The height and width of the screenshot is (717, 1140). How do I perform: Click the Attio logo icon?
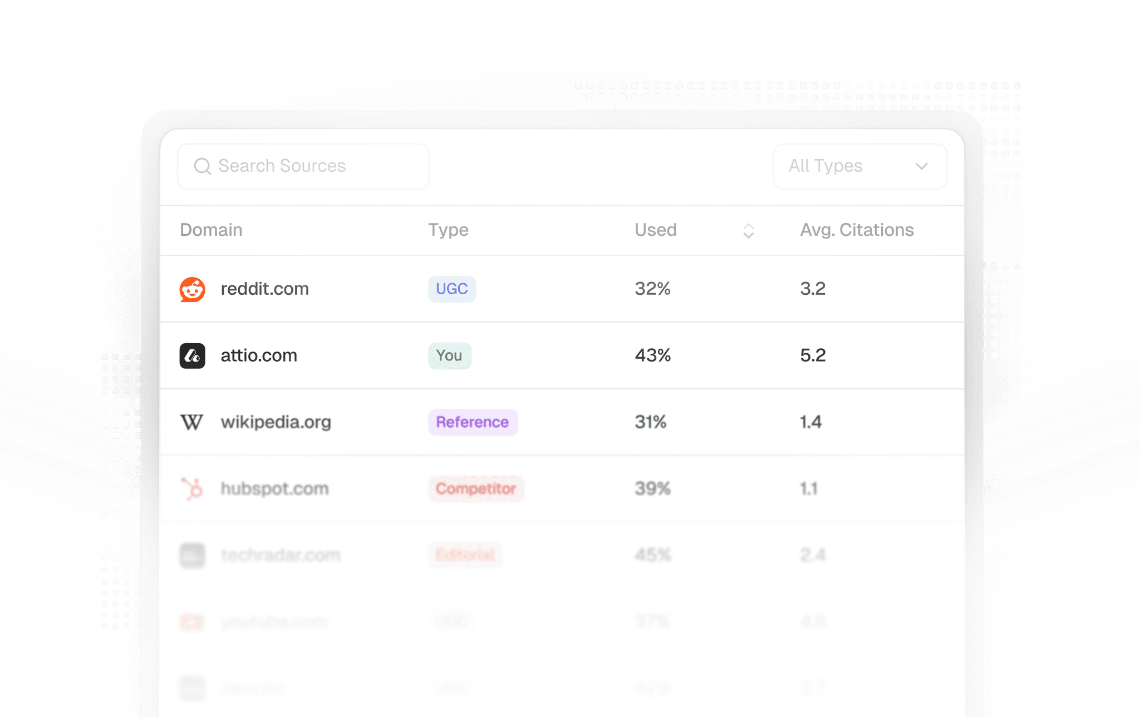(192, 356)
